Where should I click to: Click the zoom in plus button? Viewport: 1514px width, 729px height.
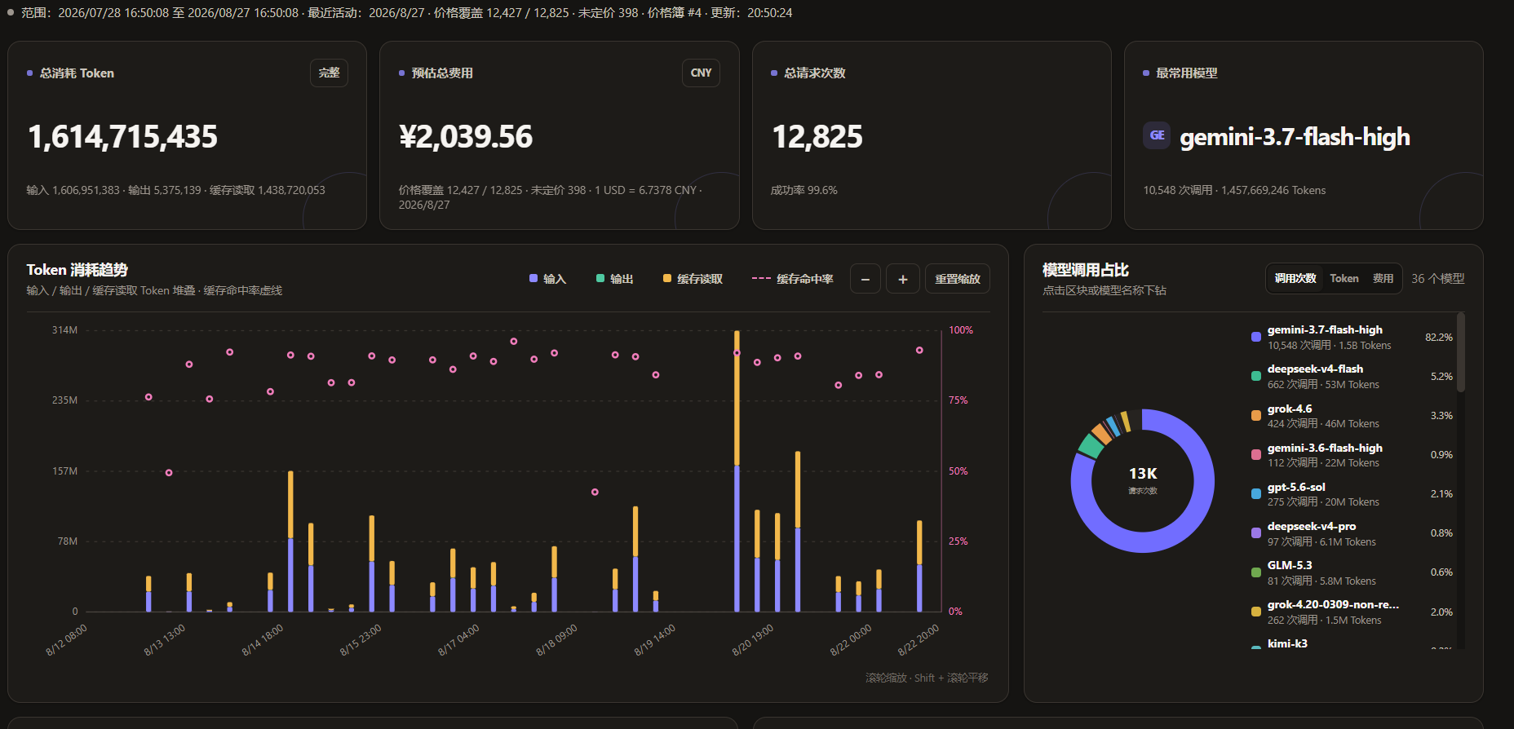[903, 279]
